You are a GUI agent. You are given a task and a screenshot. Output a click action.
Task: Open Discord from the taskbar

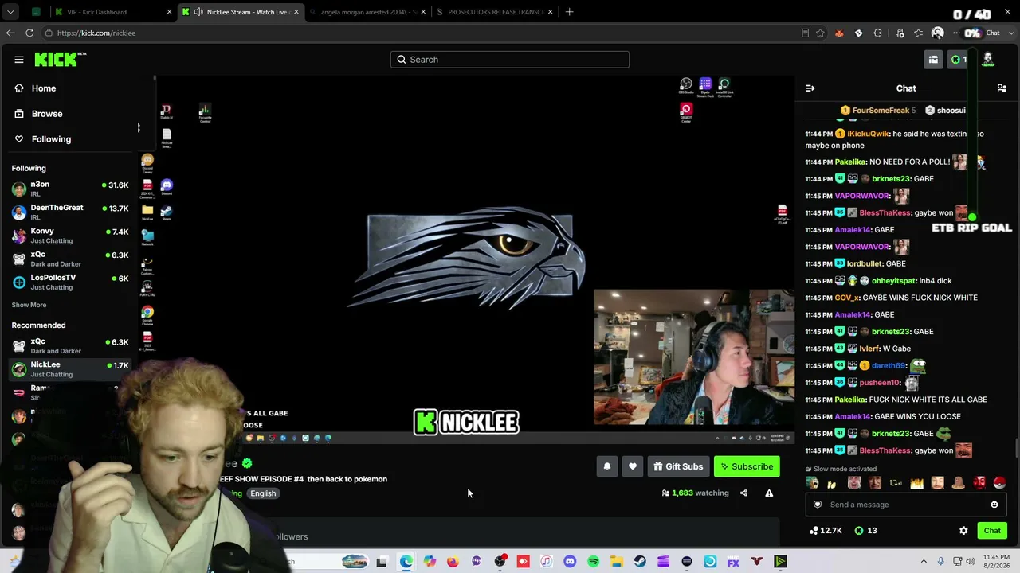pyautogui.click(x=570, y=562)
